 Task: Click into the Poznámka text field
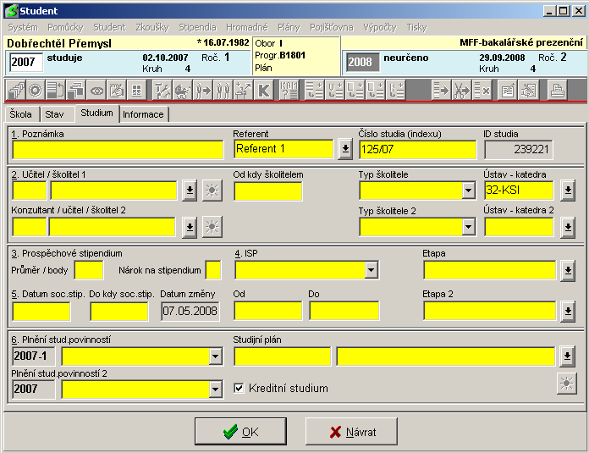118,149
